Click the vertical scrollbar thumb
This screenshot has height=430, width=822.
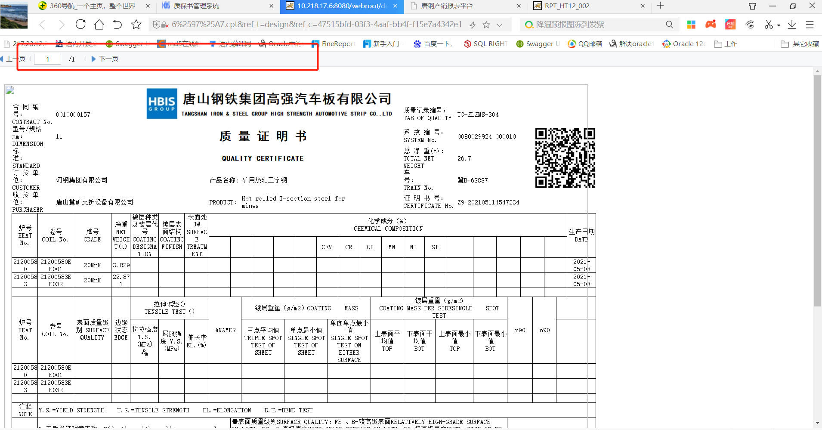(x=817, y=191)
